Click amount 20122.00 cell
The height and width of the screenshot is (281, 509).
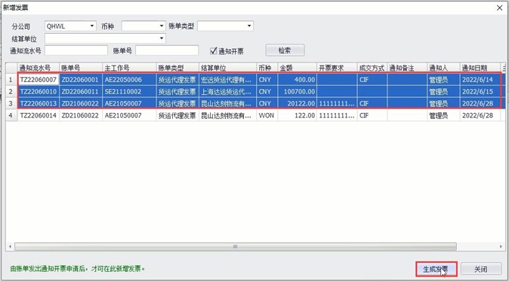pos(297,104)
